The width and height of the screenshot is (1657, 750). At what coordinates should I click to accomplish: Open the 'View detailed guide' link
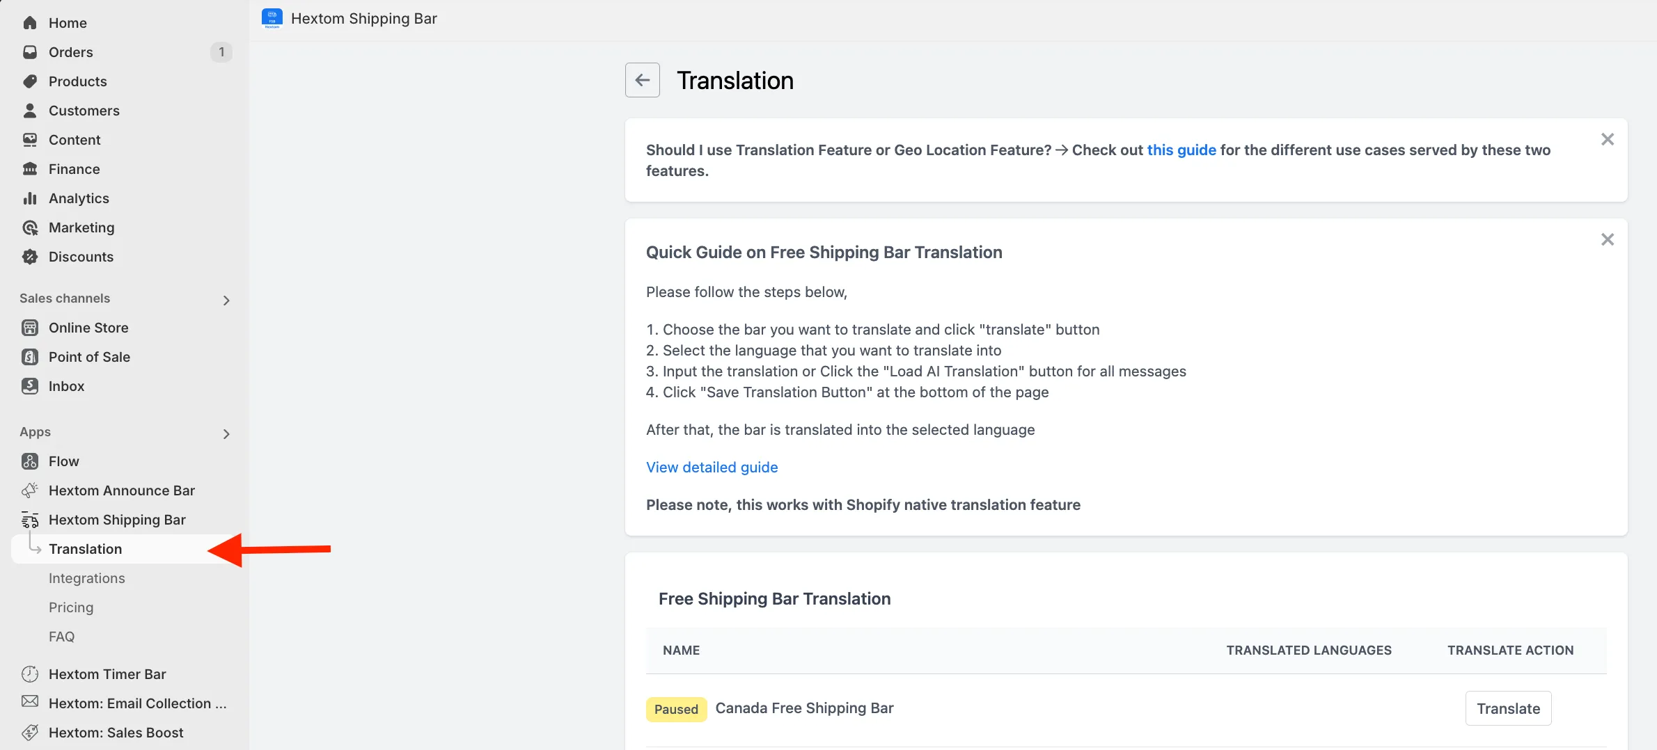tap(712, 468)
